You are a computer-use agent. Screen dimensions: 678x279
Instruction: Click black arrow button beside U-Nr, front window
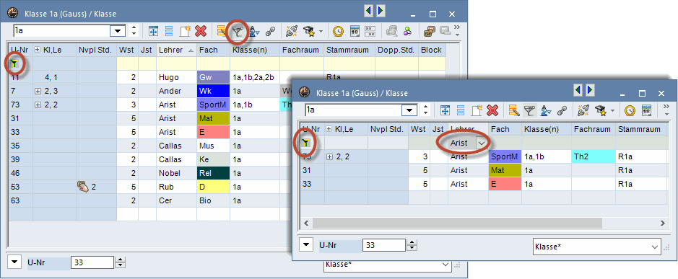[x=307, y=245]
